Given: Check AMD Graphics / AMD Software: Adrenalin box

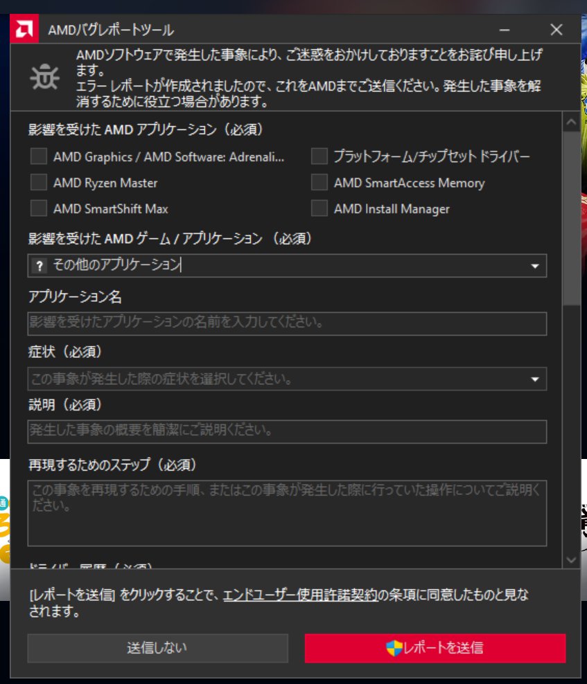Looking at the screenshot, I should [39, 156].
